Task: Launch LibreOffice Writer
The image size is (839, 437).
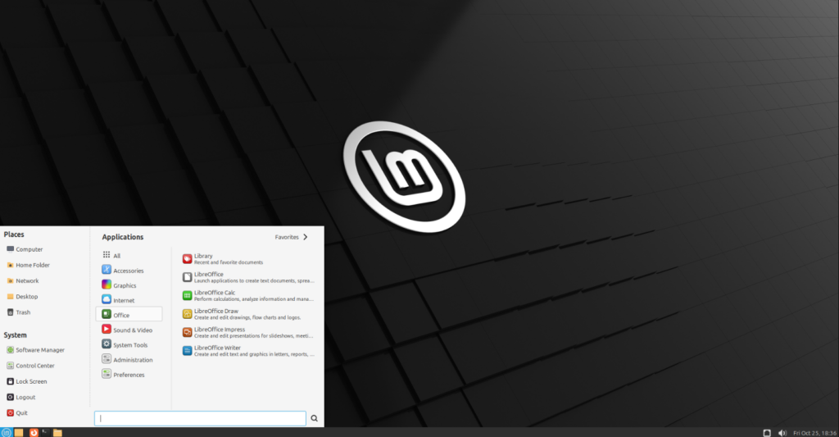Action: click(x=248, y=351)
